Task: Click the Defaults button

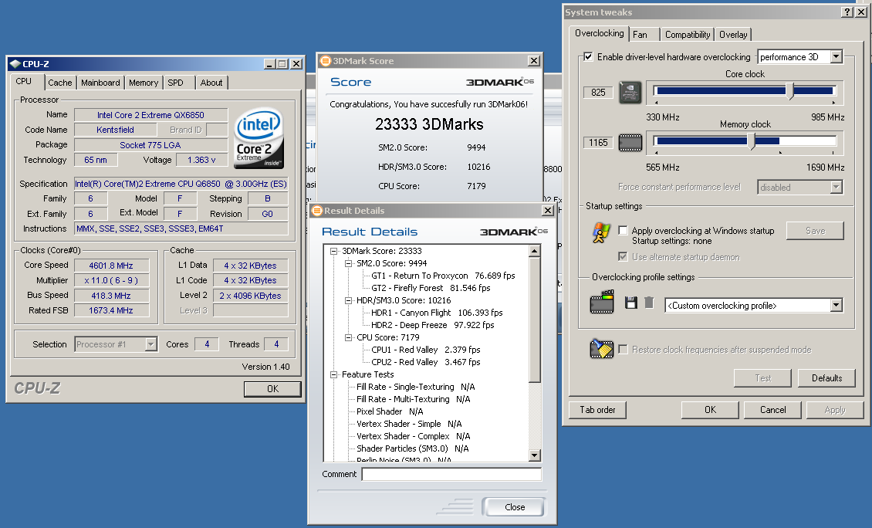Action: point(826,378)
